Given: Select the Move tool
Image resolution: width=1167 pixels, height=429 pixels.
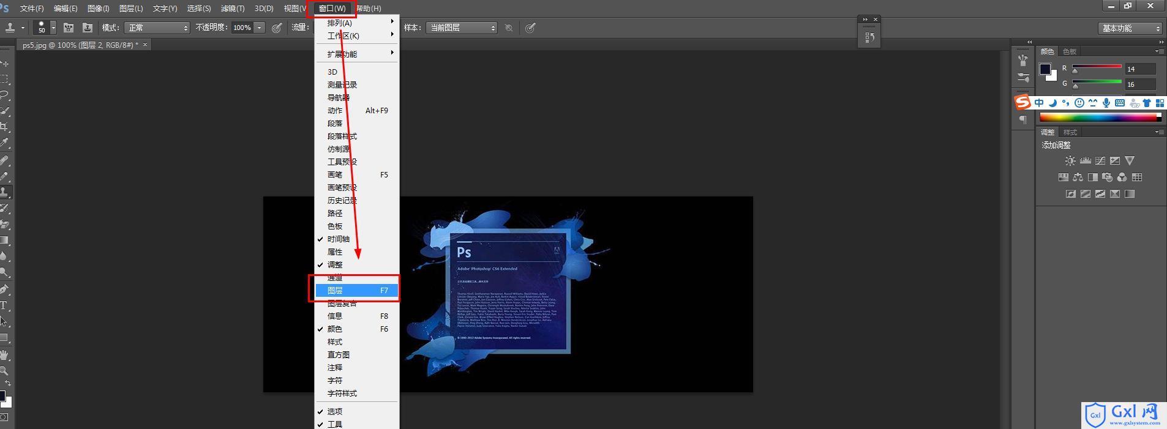Looking at the screenshot, I should 5,64.
